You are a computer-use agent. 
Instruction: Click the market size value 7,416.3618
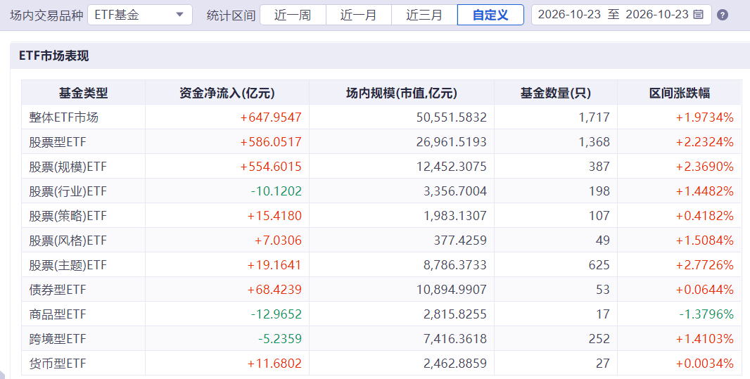click(x=455, y=340)
